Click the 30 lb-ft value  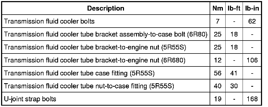tap(234, 86)
